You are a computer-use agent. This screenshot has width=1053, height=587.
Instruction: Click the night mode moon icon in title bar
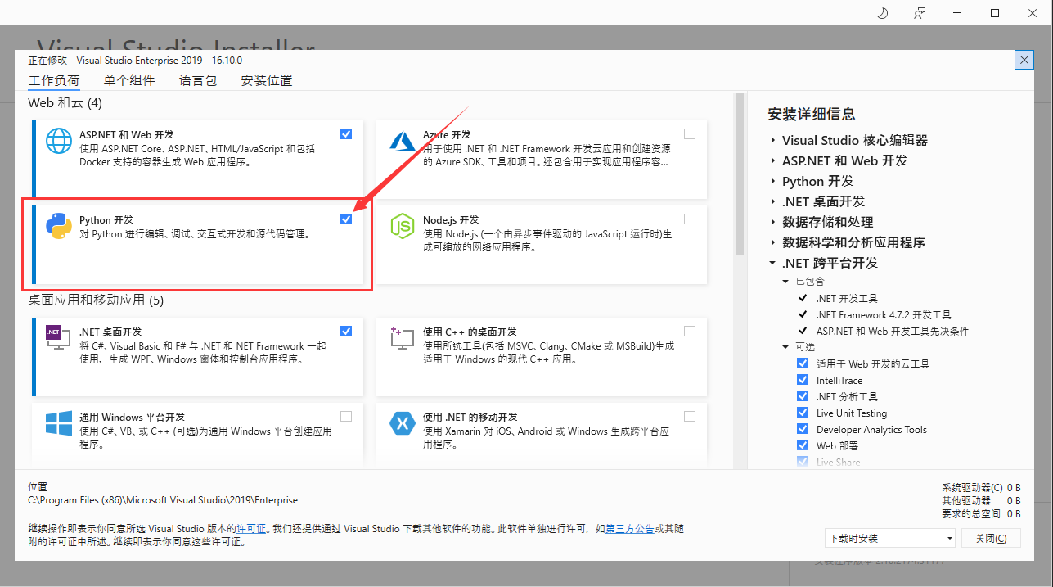(x=883, y=12)
